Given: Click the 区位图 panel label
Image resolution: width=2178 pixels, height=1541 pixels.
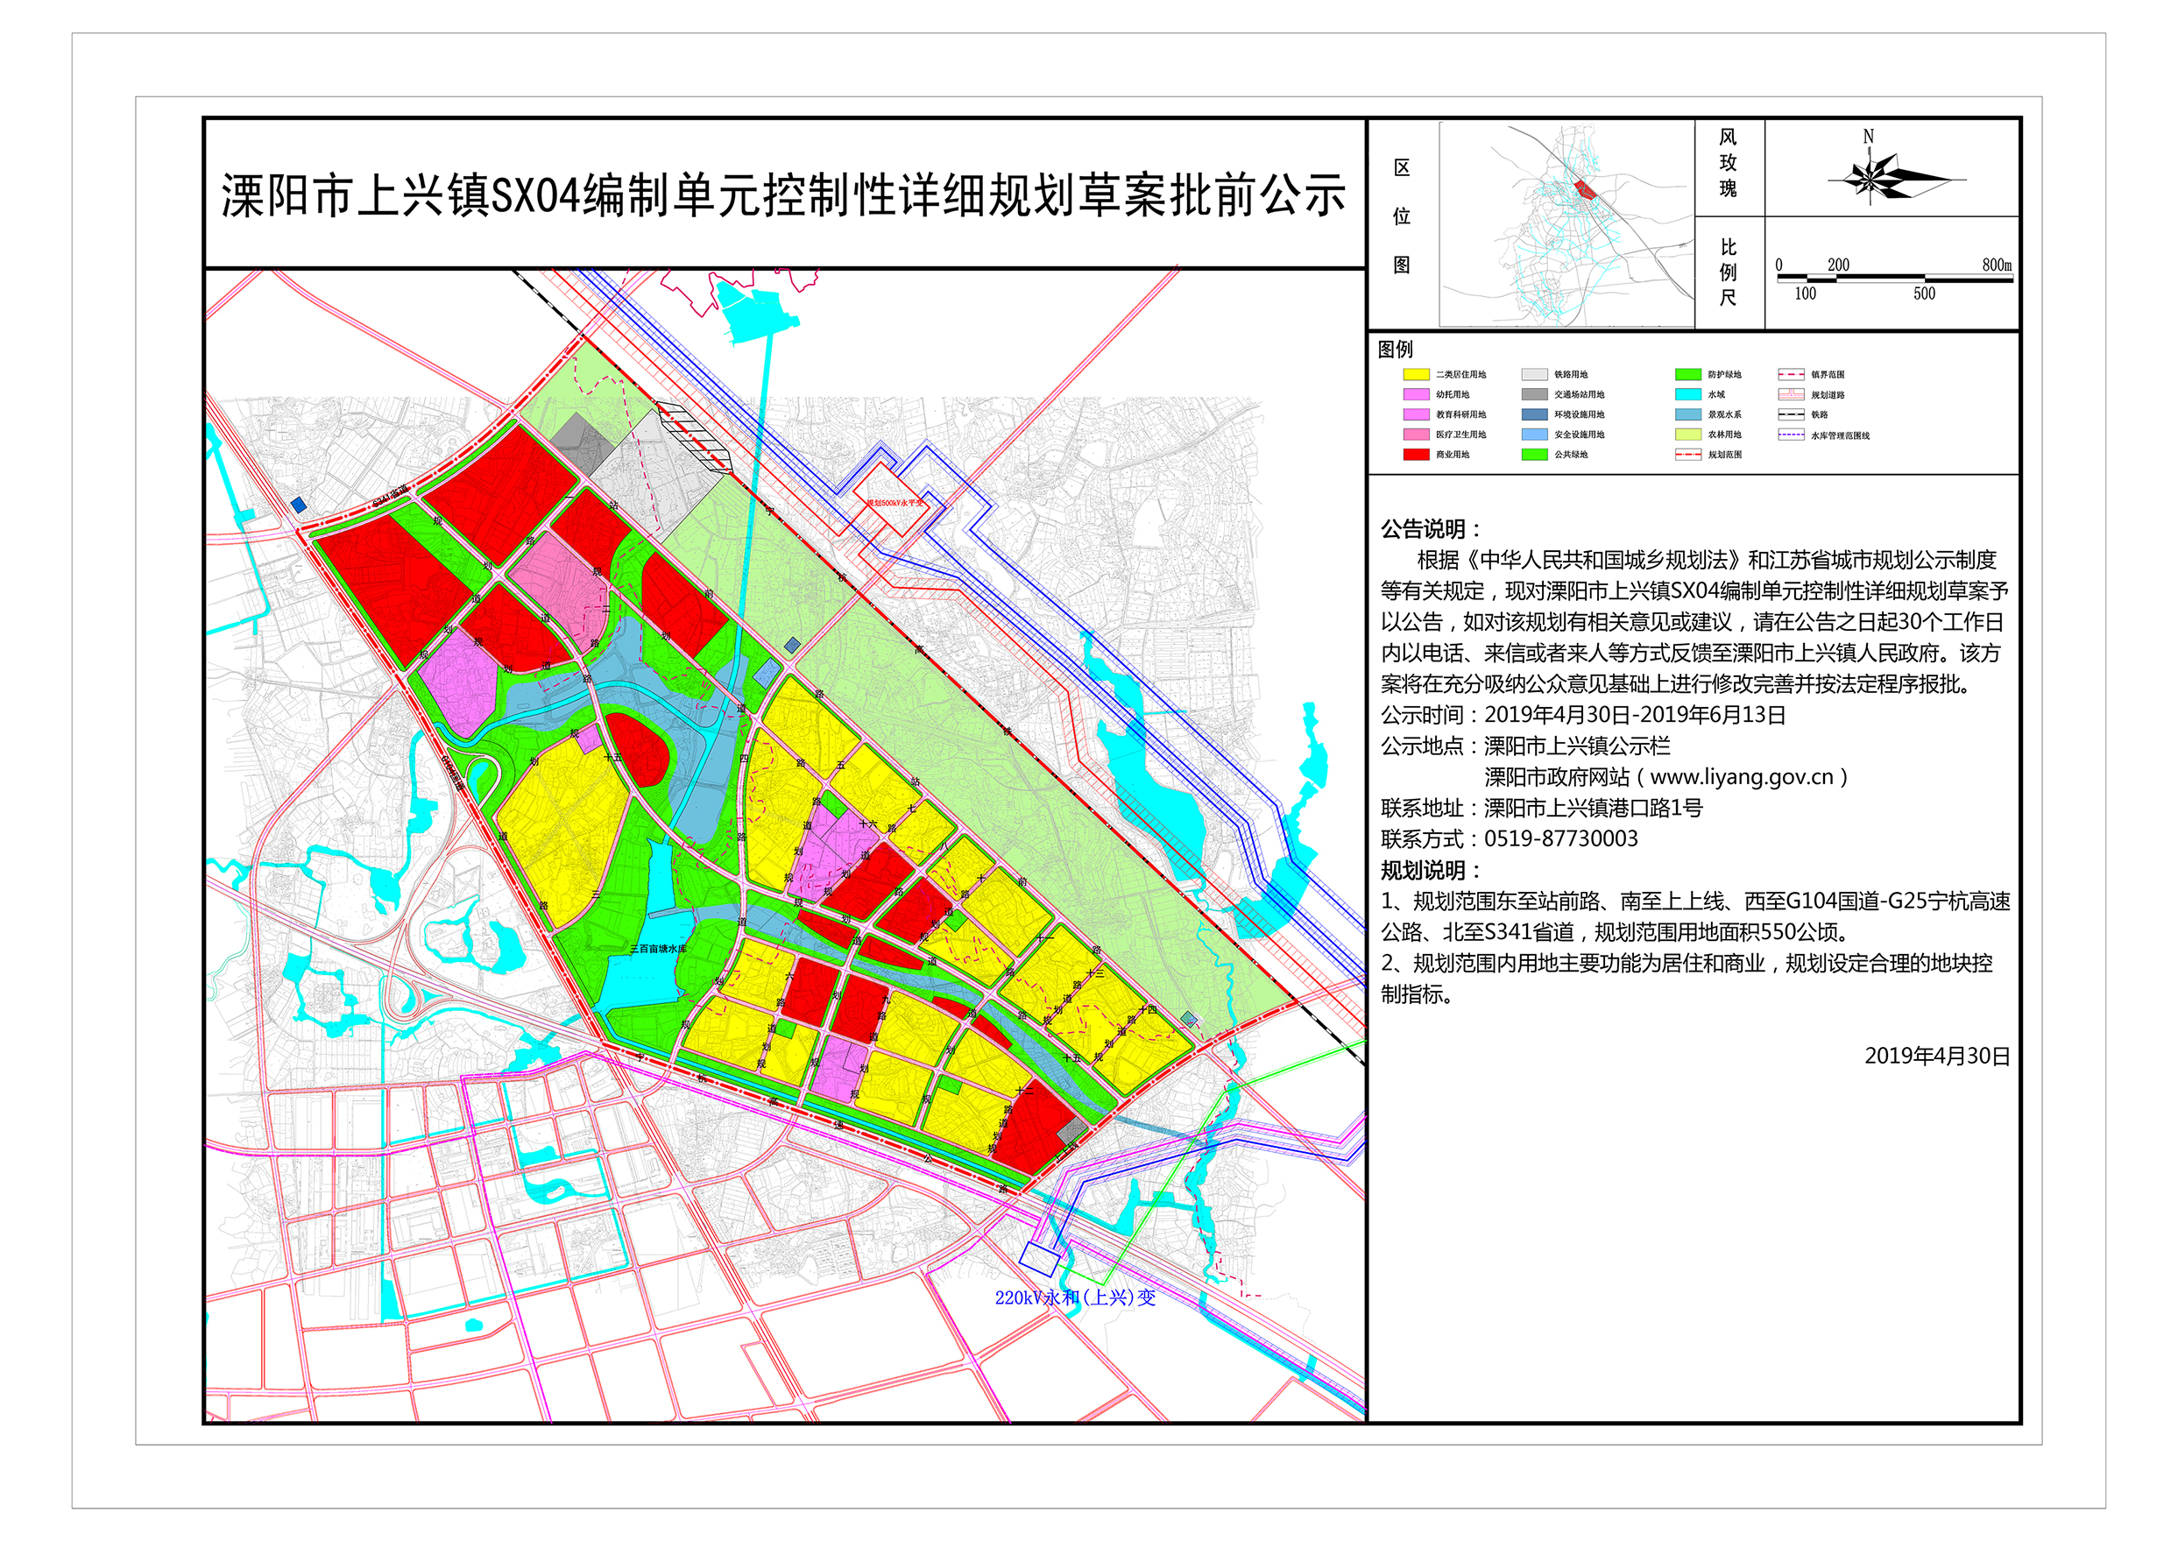Looking at the screenshot, I should 1402,216.
